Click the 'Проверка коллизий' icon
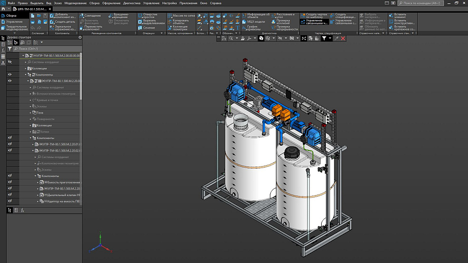The height and width of the screenshot is (263, 468). (x=273, y=22)
